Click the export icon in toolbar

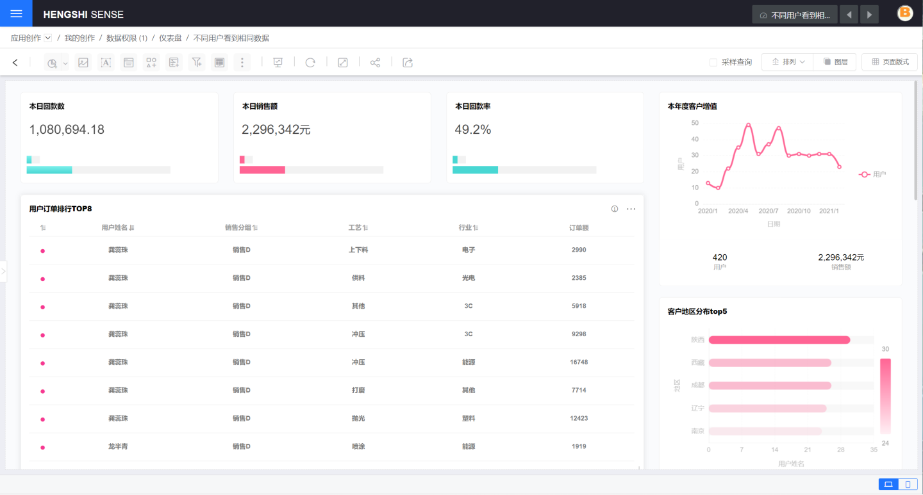coord(408,62)
